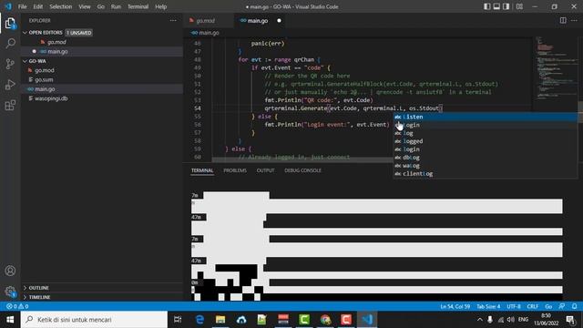This screenshot has height=328, width=583.
Task: Open editor more actions ellipsis
Action: point(574,20)
